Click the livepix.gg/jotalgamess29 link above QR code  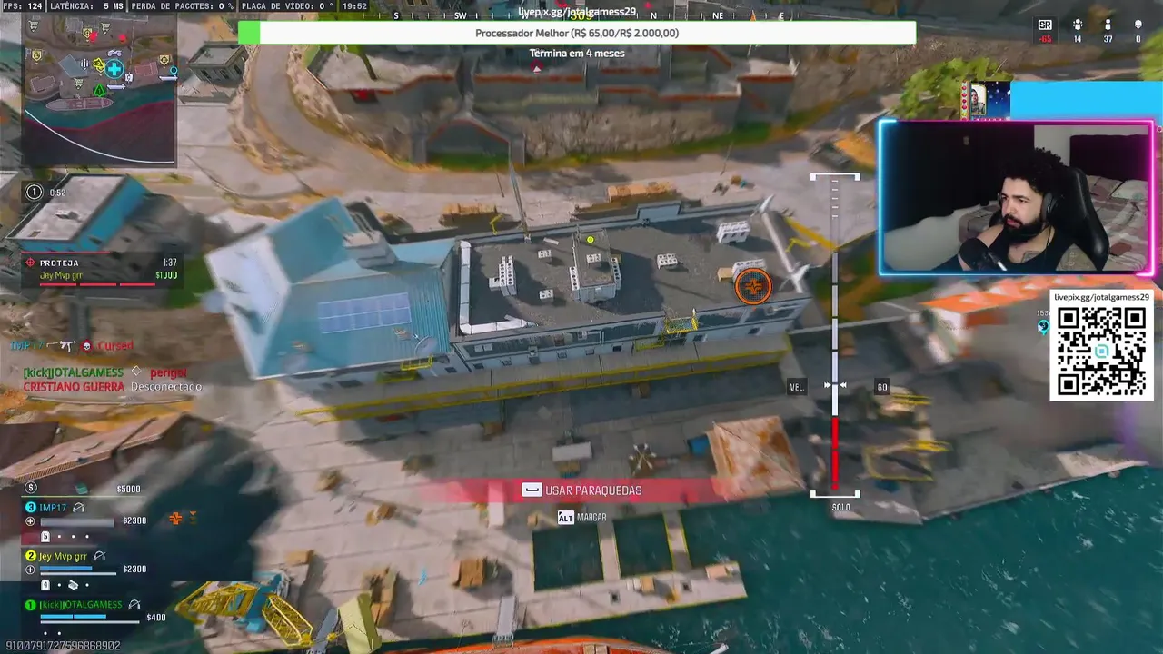click(x=1101, y=298)
